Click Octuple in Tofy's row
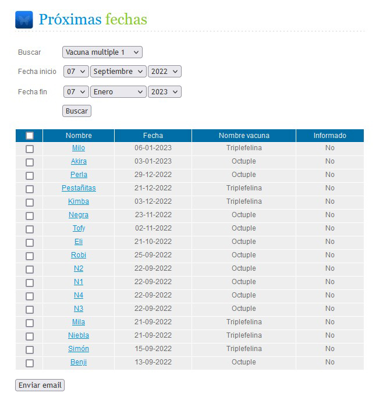The width and height of the screenshot is (383, 393). 244,228
